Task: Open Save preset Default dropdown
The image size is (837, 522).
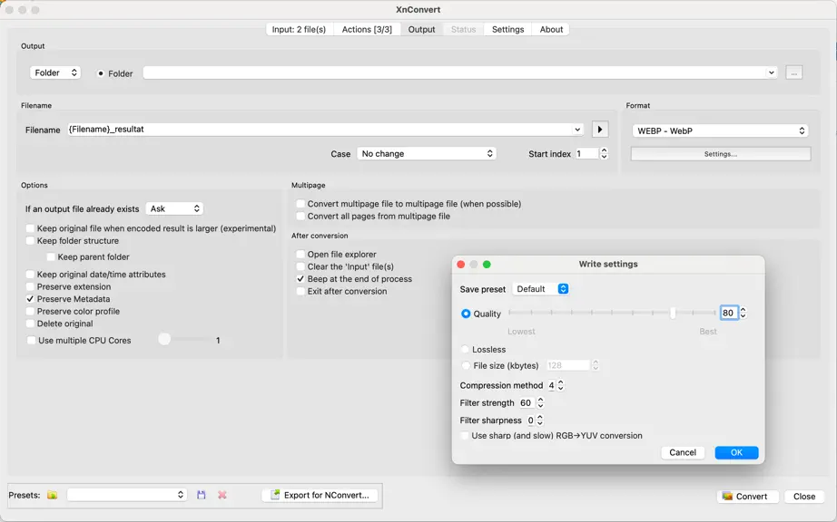Action: [x=540, y=289]
